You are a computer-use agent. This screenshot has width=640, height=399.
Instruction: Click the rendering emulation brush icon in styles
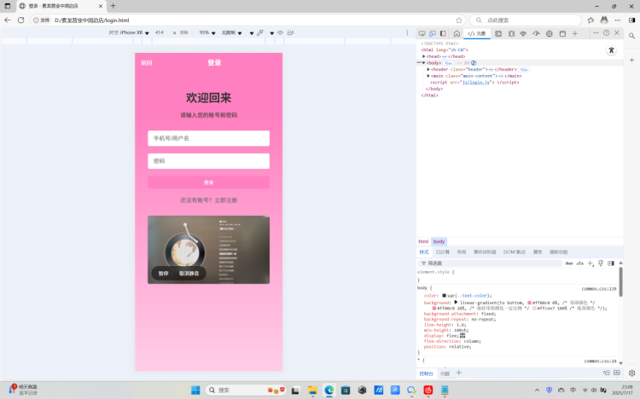coord(601,263)
